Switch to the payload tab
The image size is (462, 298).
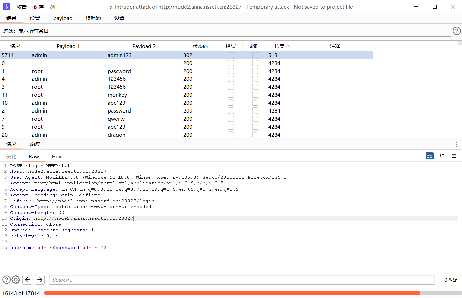(x=63, y=18)
